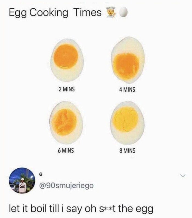192x218 pixels.
Task: Click the "4 MINS" label
Action: (127, 89)
